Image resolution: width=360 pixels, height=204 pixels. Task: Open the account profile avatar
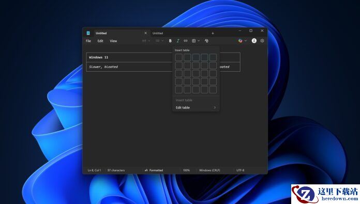[254, 41]
